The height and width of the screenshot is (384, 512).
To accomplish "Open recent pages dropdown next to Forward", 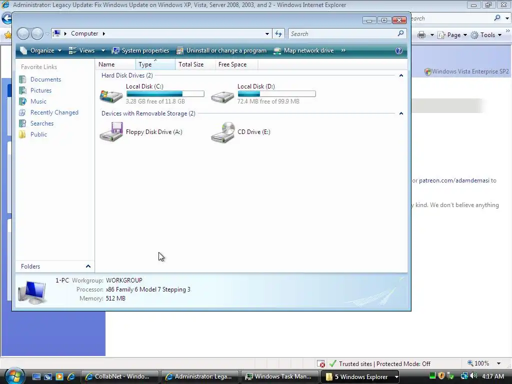I will pos(47,33).
